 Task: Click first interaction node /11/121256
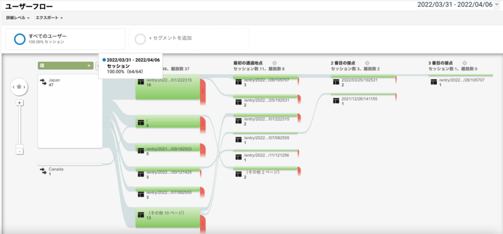point(265,151)
